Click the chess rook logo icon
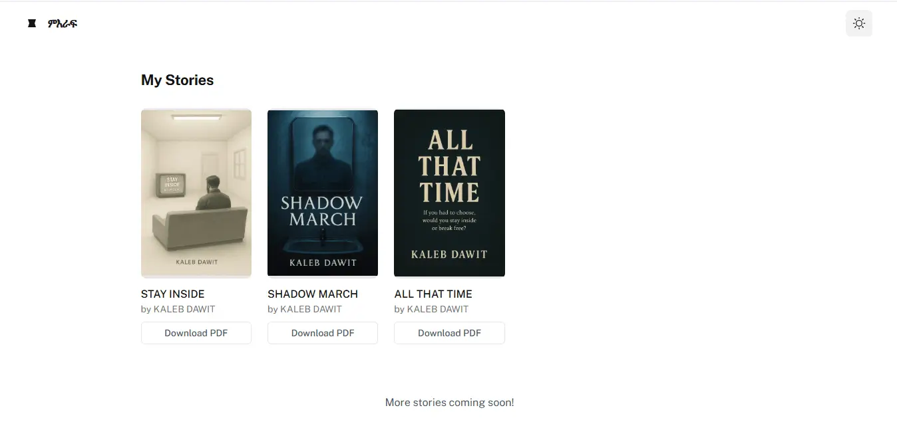 (31, 23)
